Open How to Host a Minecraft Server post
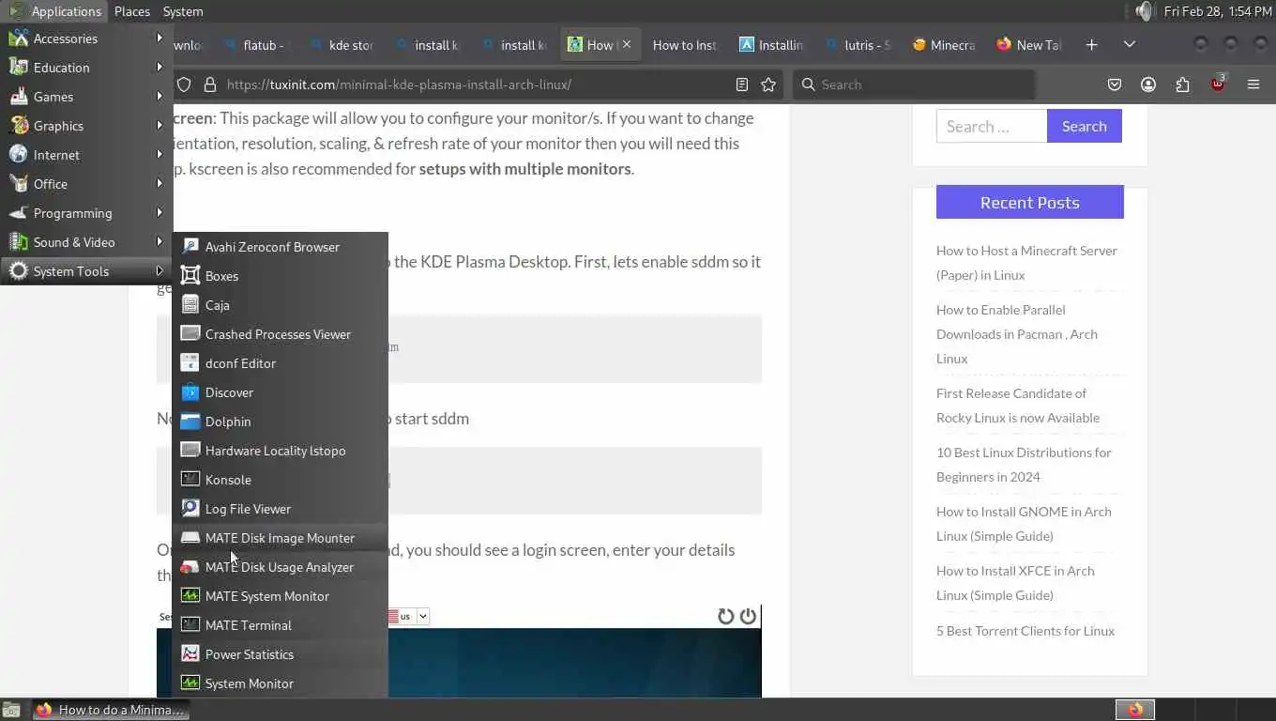The width and height of the screenshot is (1276, 721). (1026, 263)
